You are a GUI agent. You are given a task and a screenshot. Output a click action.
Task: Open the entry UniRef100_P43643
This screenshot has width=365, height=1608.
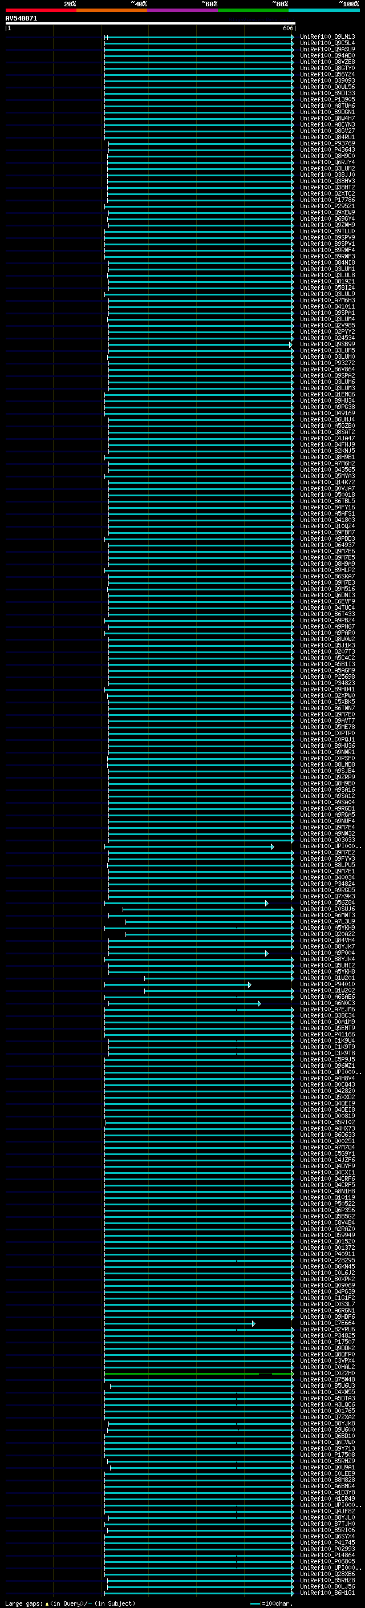(327, 150)
